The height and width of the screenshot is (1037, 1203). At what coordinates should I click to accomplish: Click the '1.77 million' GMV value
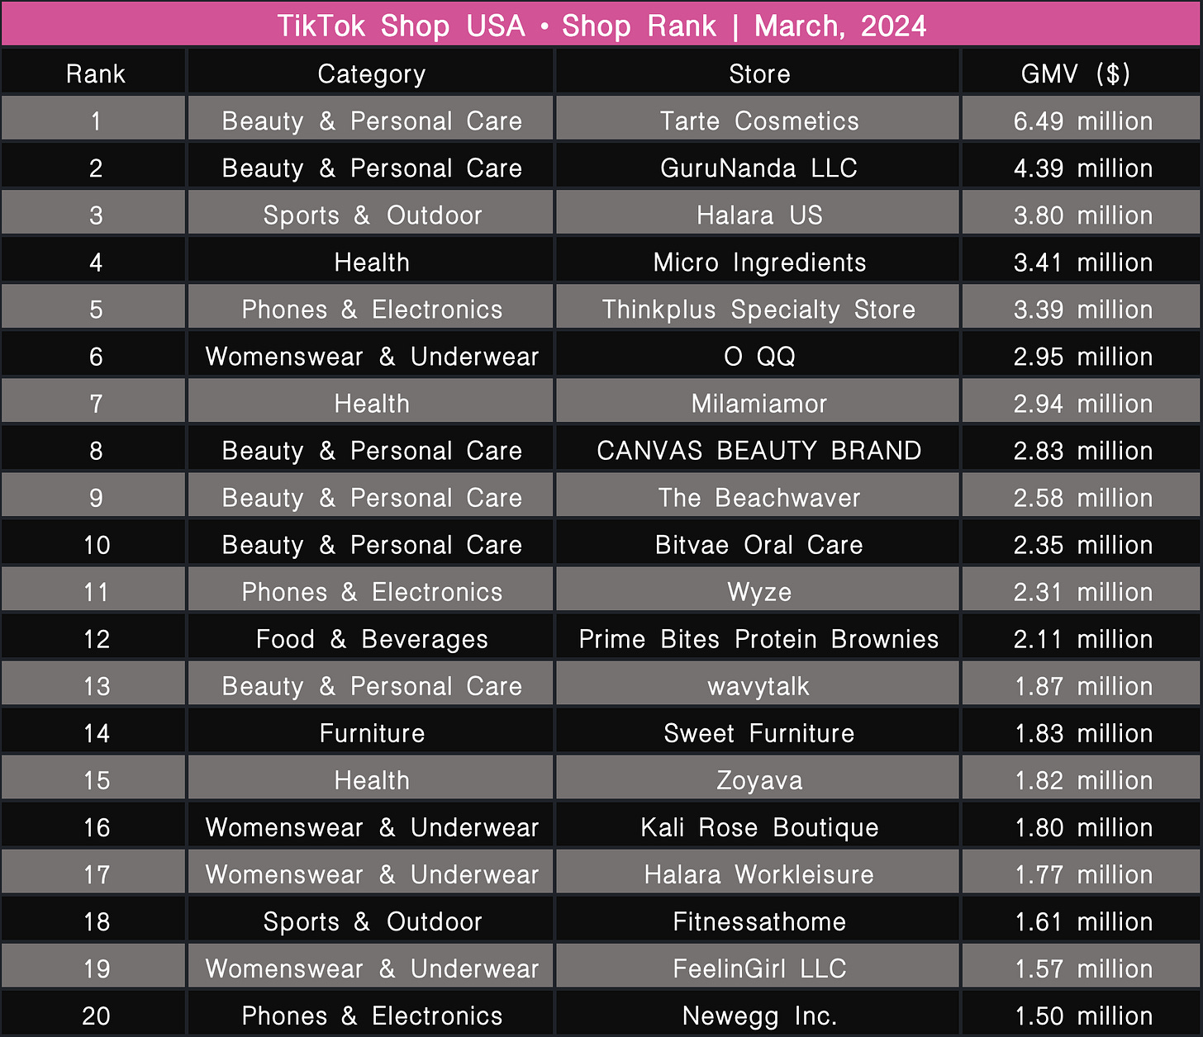[x=1083, y=874]
